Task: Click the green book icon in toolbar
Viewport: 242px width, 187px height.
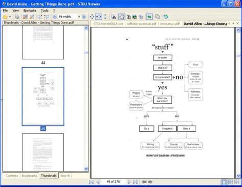Action: pyautogui.click(x=166, y=17)
